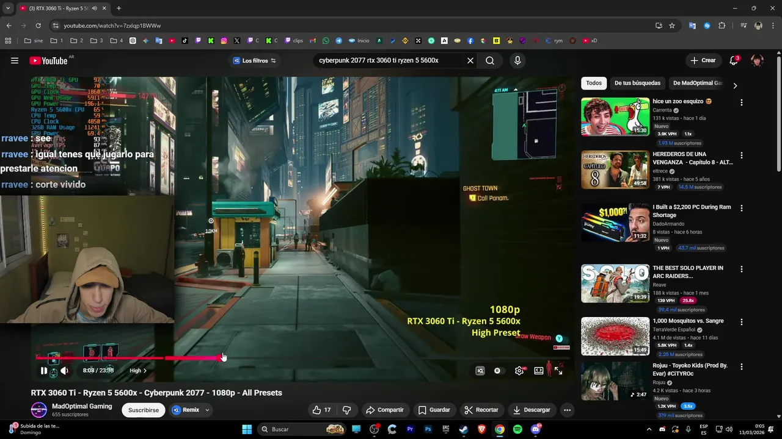Click the Windows taskbar search box
This screenshot has width=782, height=439.
coord(302,429)
